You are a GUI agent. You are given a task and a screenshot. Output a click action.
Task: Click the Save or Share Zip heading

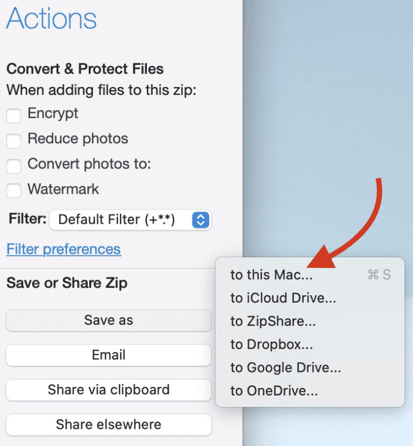tap(67, 283)
